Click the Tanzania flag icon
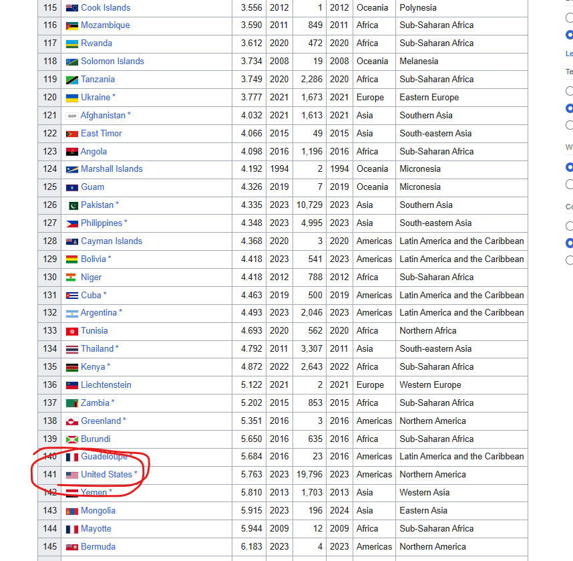Image resolution: width=573 pixels, height=561 pixels. click(x=72, y=80)
